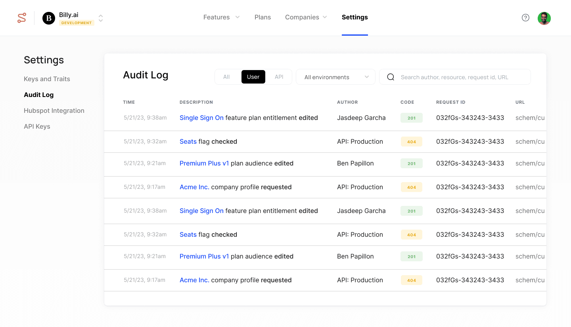
Task: Open the All environments dropdown
Action: 335,77
